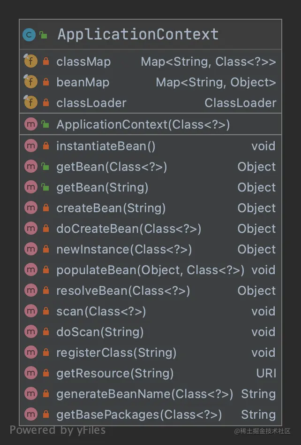The height and width of the screenshot is (445, 301).
Task: Click the private lock icon on instantiateBean()
Action: tap(45, 146)
